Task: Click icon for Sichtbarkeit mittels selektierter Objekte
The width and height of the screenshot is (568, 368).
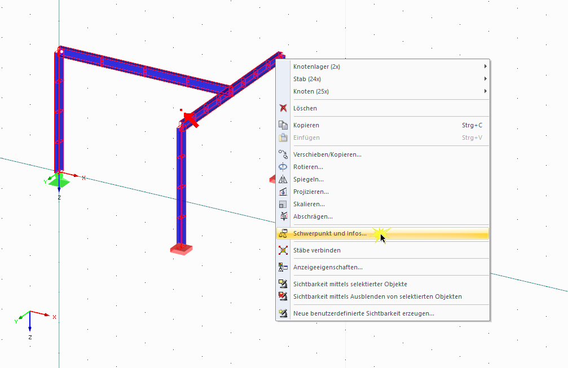Action: click(x=283, y=284)
